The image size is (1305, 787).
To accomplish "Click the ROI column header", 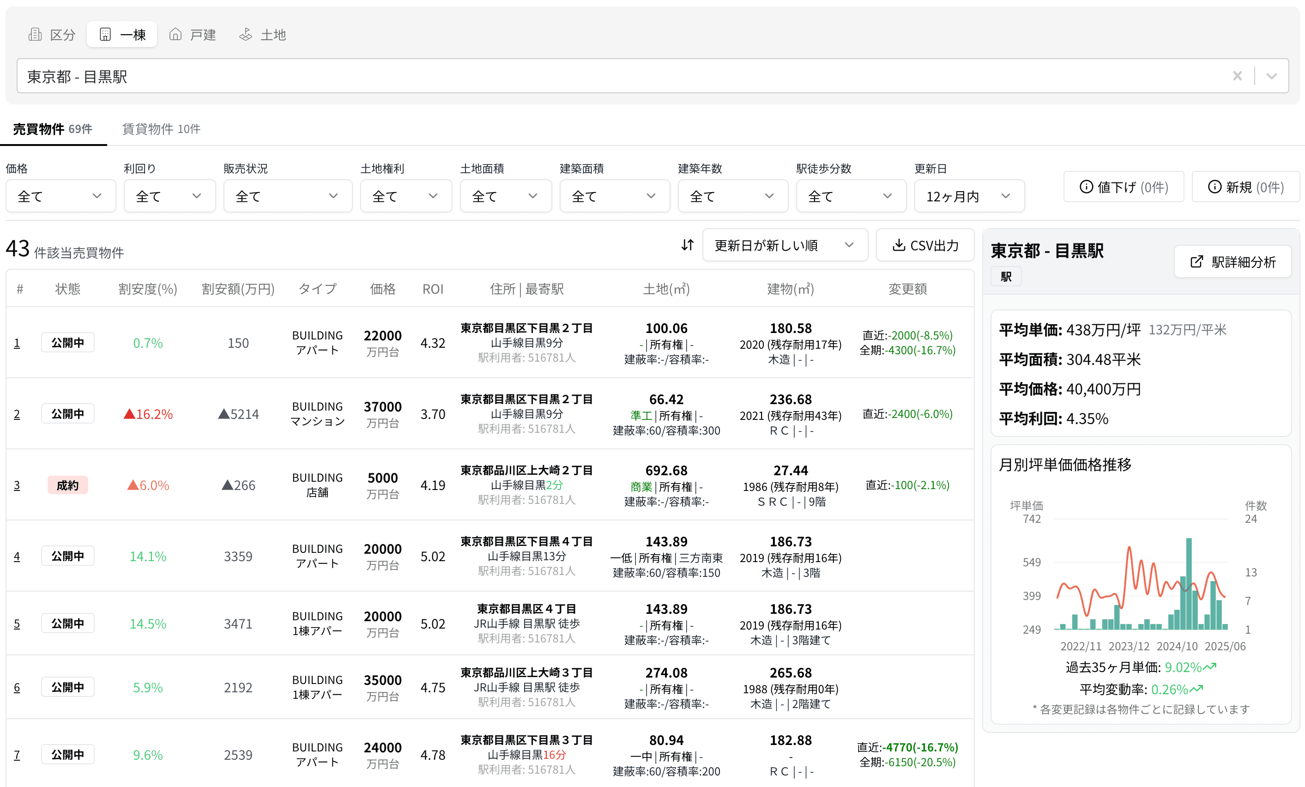I will coord(433,289).
